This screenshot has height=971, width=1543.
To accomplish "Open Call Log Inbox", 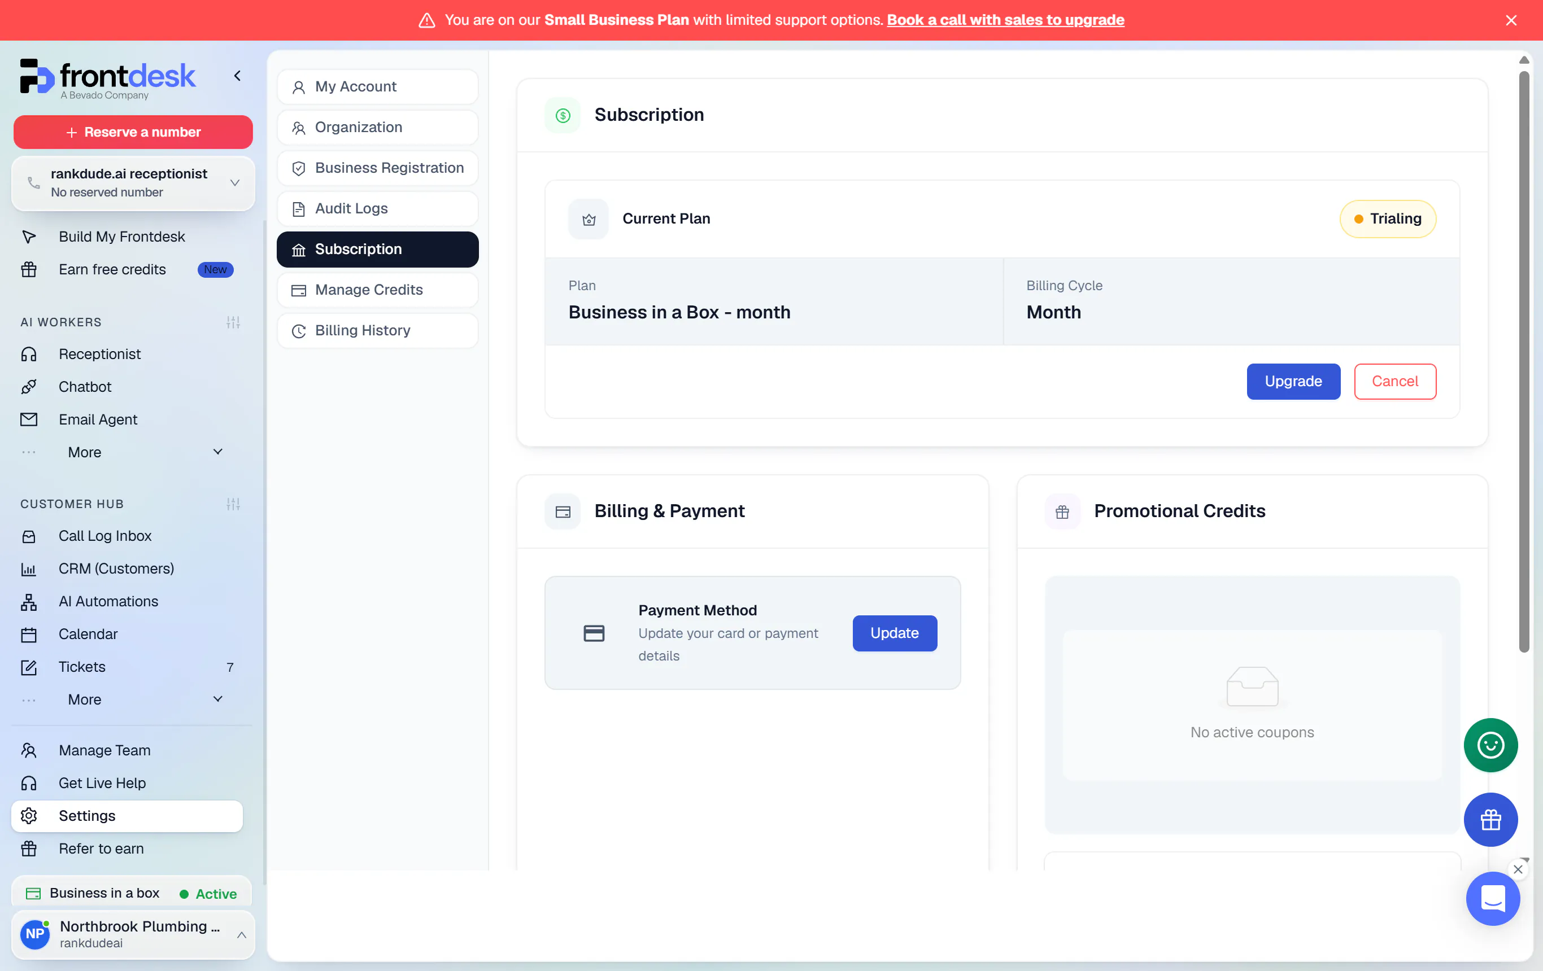I will [127, 536].
